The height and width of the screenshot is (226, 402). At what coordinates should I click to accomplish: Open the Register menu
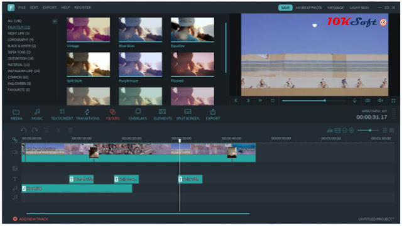[x=82, y=8]
